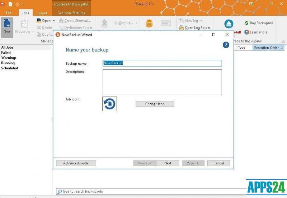Collapse the ribbon with the chevron
Image resolution: width=287 pixels, height=198 pixels.
[x=283, y=41]
